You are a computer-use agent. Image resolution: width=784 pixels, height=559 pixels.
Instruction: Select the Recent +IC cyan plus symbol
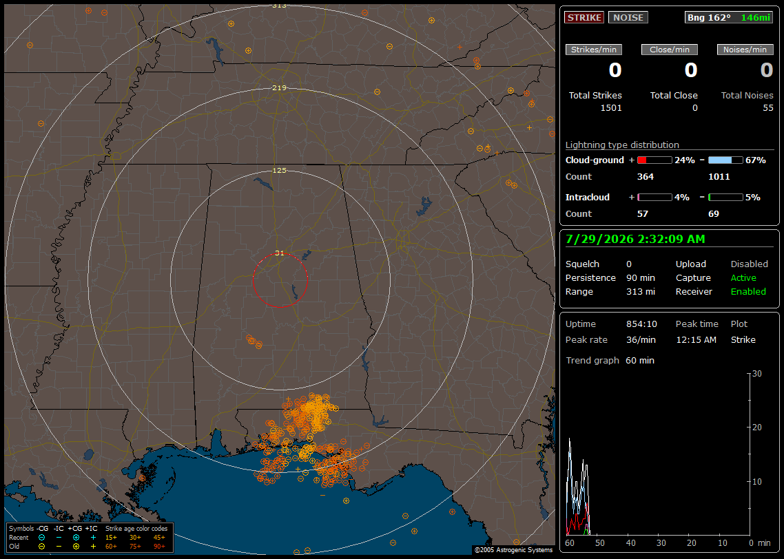[x=93, y=538]
